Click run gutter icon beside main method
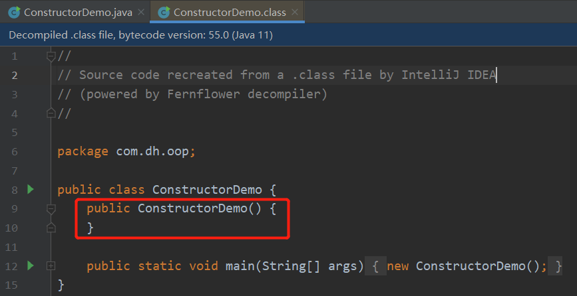This screenshot has height=296, width=577. [30, 266]
